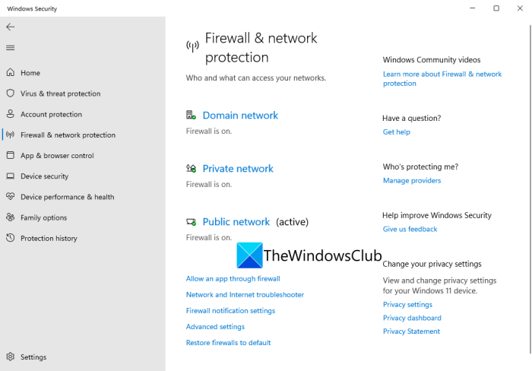Click Restore firewalls to default

pos(228,343)
